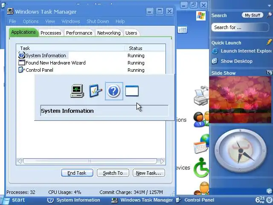
Task: Click the Windows flag logo in the background window
Action: coord(201,16)
